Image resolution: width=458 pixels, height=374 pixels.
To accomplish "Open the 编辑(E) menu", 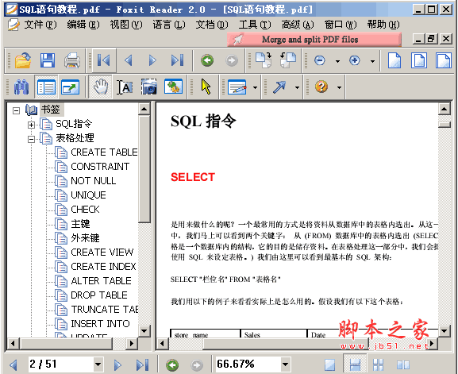I will (x=83, y=25).
